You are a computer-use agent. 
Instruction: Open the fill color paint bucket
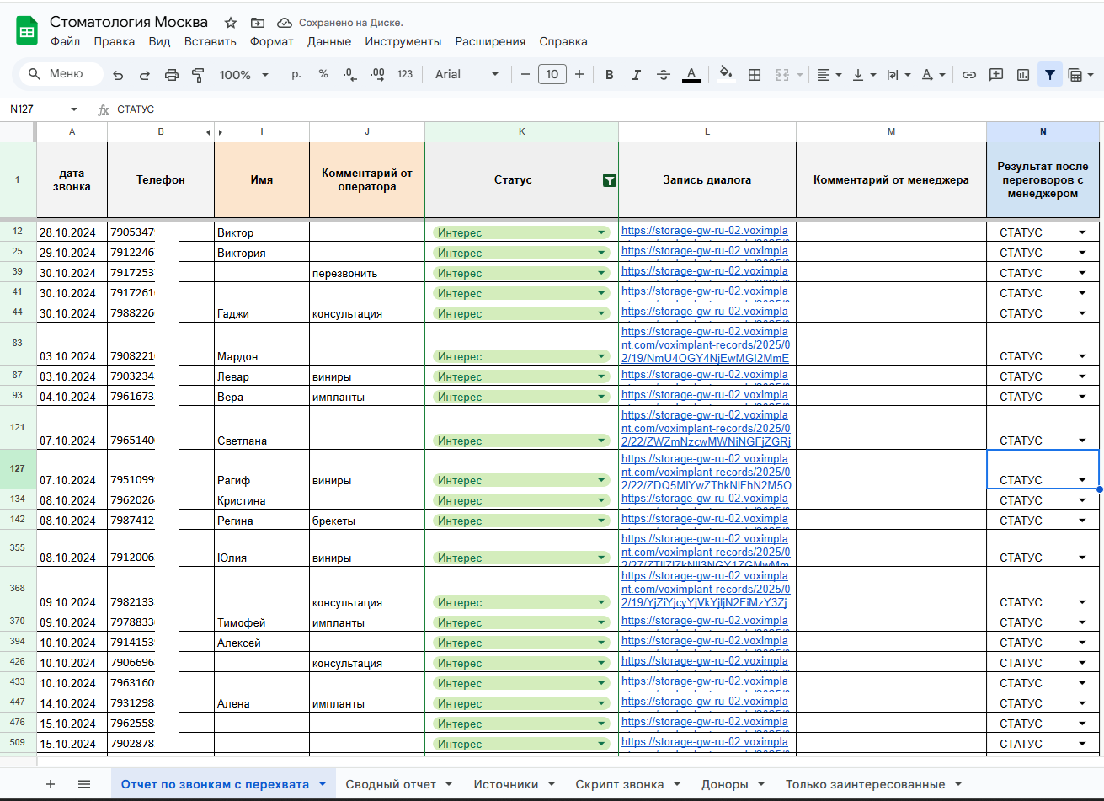coord(725,75)
